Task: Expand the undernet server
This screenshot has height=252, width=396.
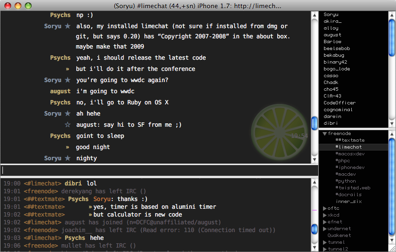Action: pos(324,229)
